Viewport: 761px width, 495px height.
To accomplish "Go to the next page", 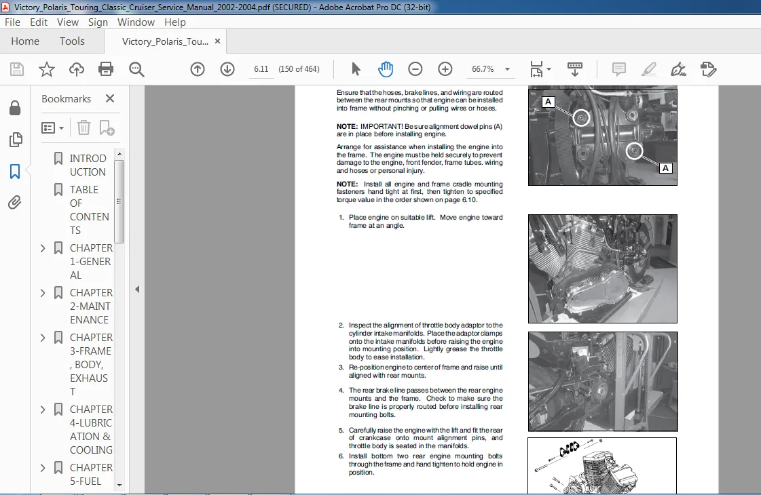I will coord(227,69).
